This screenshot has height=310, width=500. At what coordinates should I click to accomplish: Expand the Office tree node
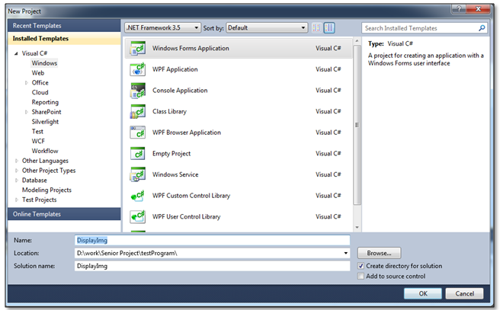27,83
